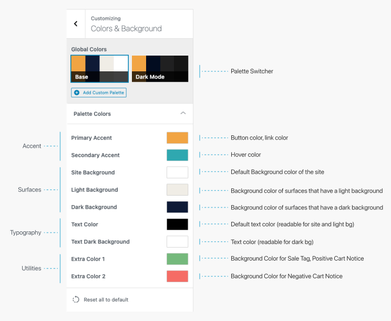Click the Colors & Background panel title
Viewport: 391px width, 321px height.
[x=126, y=29]
